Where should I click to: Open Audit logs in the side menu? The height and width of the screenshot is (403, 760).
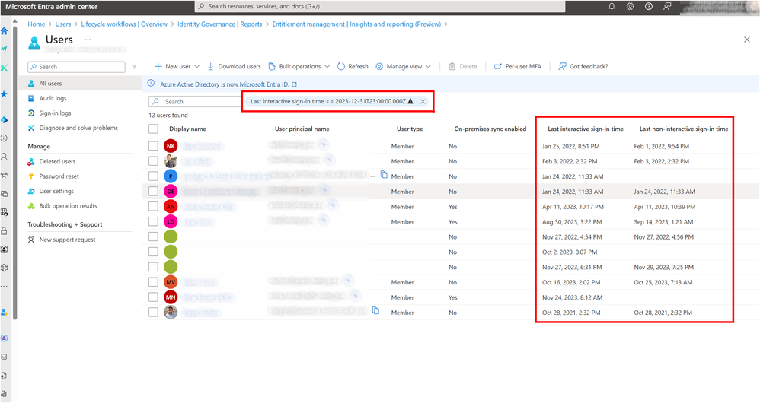(x=53, y=98)
